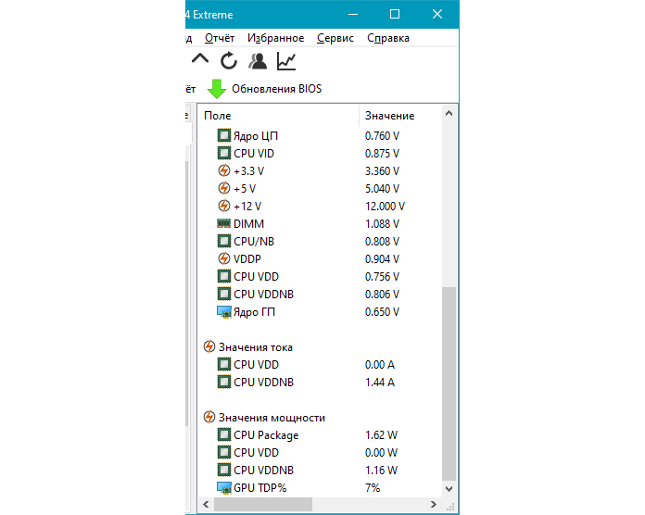
Task: Click the vertical scrollbar up arrow
Action: pos(449,113)
